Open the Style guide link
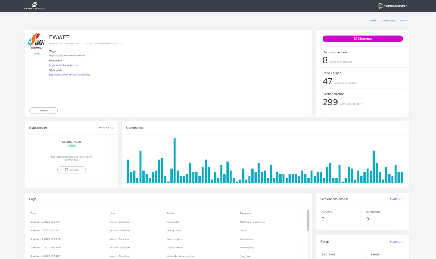436x259 pixels. (70, 74)
